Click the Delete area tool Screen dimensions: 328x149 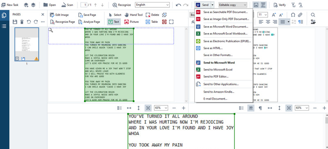point(152,15)
